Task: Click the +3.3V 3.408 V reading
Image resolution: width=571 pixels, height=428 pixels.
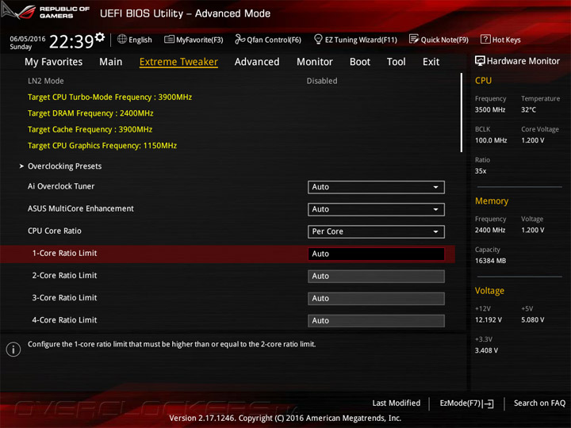Action: pyautogui.click(x=486, y=350)
